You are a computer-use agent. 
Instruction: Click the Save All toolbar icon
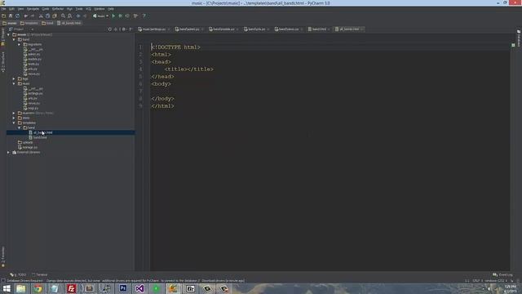pyautogui.click(x=11, y=16)
